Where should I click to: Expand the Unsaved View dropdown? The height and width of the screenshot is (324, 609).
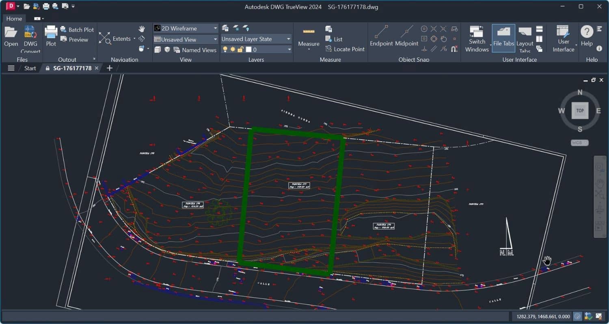click(215, 39)
